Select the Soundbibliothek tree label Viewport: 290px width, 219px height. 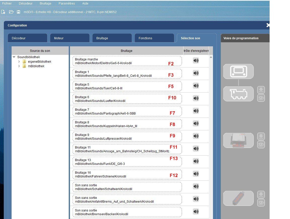point(28,57)
